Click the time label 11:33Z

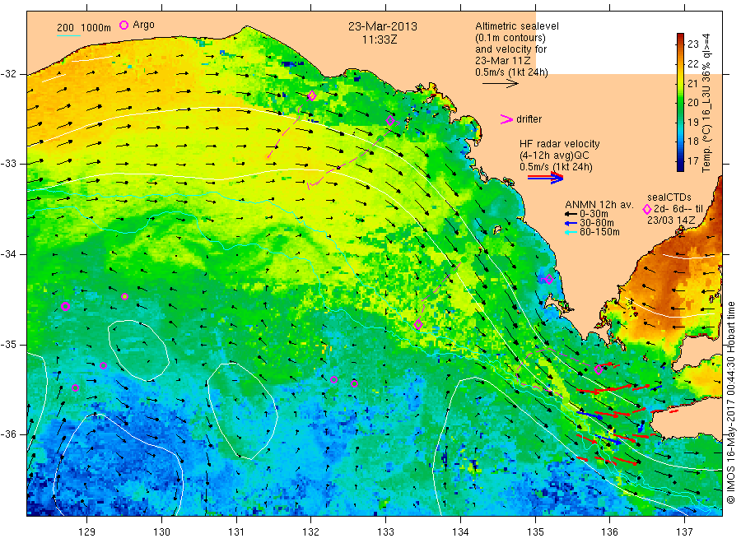pos(380,39)
